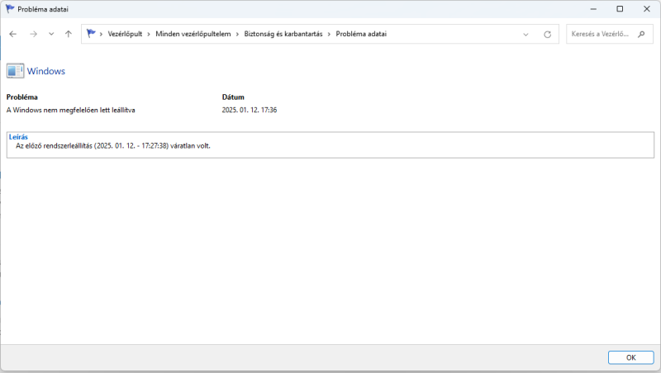Image resolution: width=661 pixels, height=373 pixels.
Task: Open the Biztonság és karbantartás breadcrumb
Action: [283, 34]
